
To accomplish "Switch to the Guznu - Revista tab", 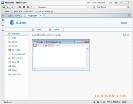I will point(14,16).
